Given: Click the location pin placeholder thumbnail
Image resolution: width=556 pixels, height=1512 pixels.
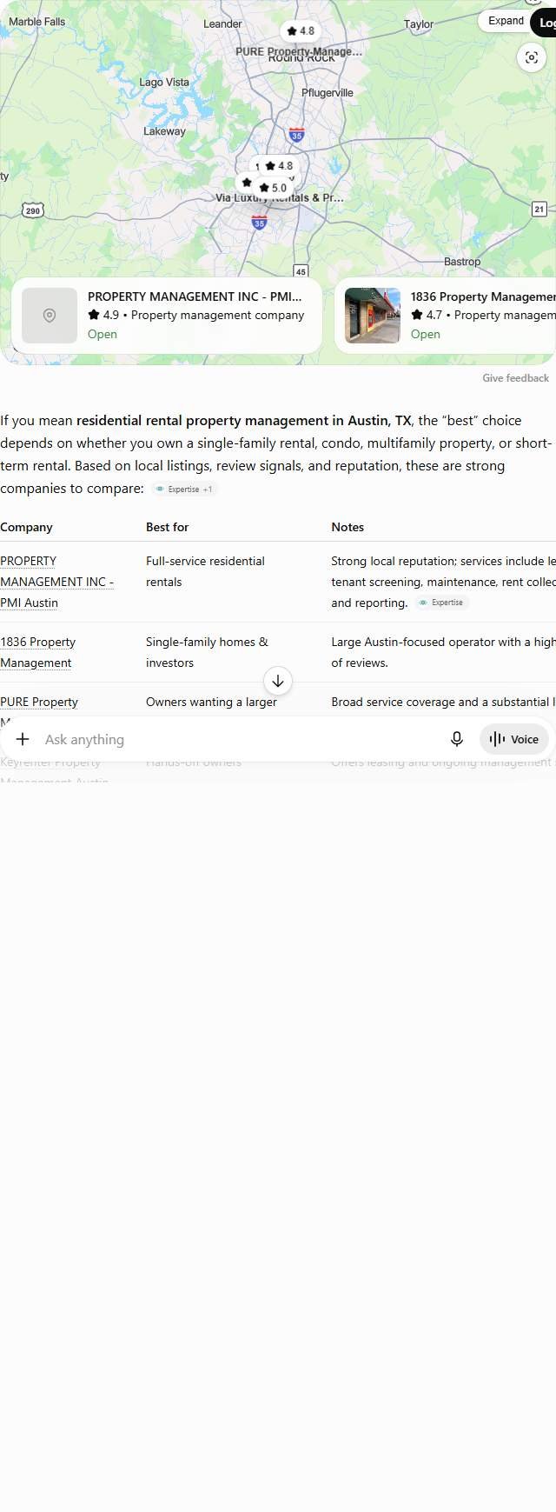Looking at the screenshot, I should (50, 316).
